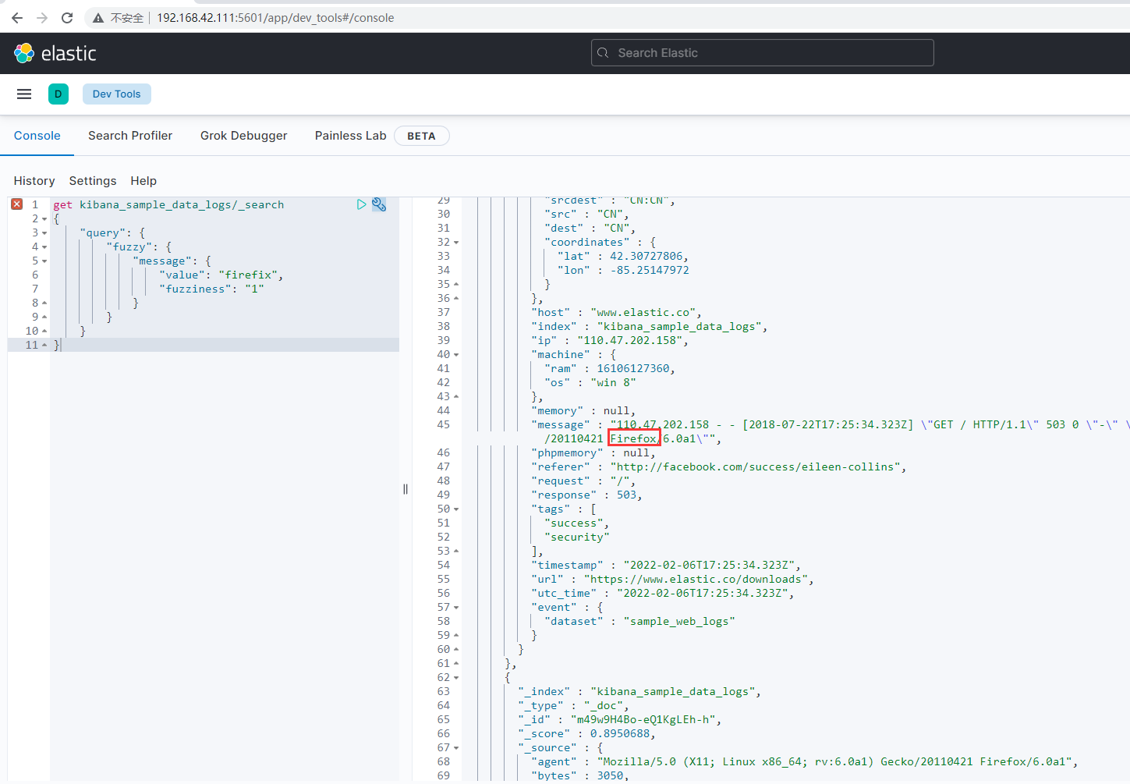Click the panel resize handle between editor and output
Image resolution: width=1130 pixels, height=784 pixels.
406,489
